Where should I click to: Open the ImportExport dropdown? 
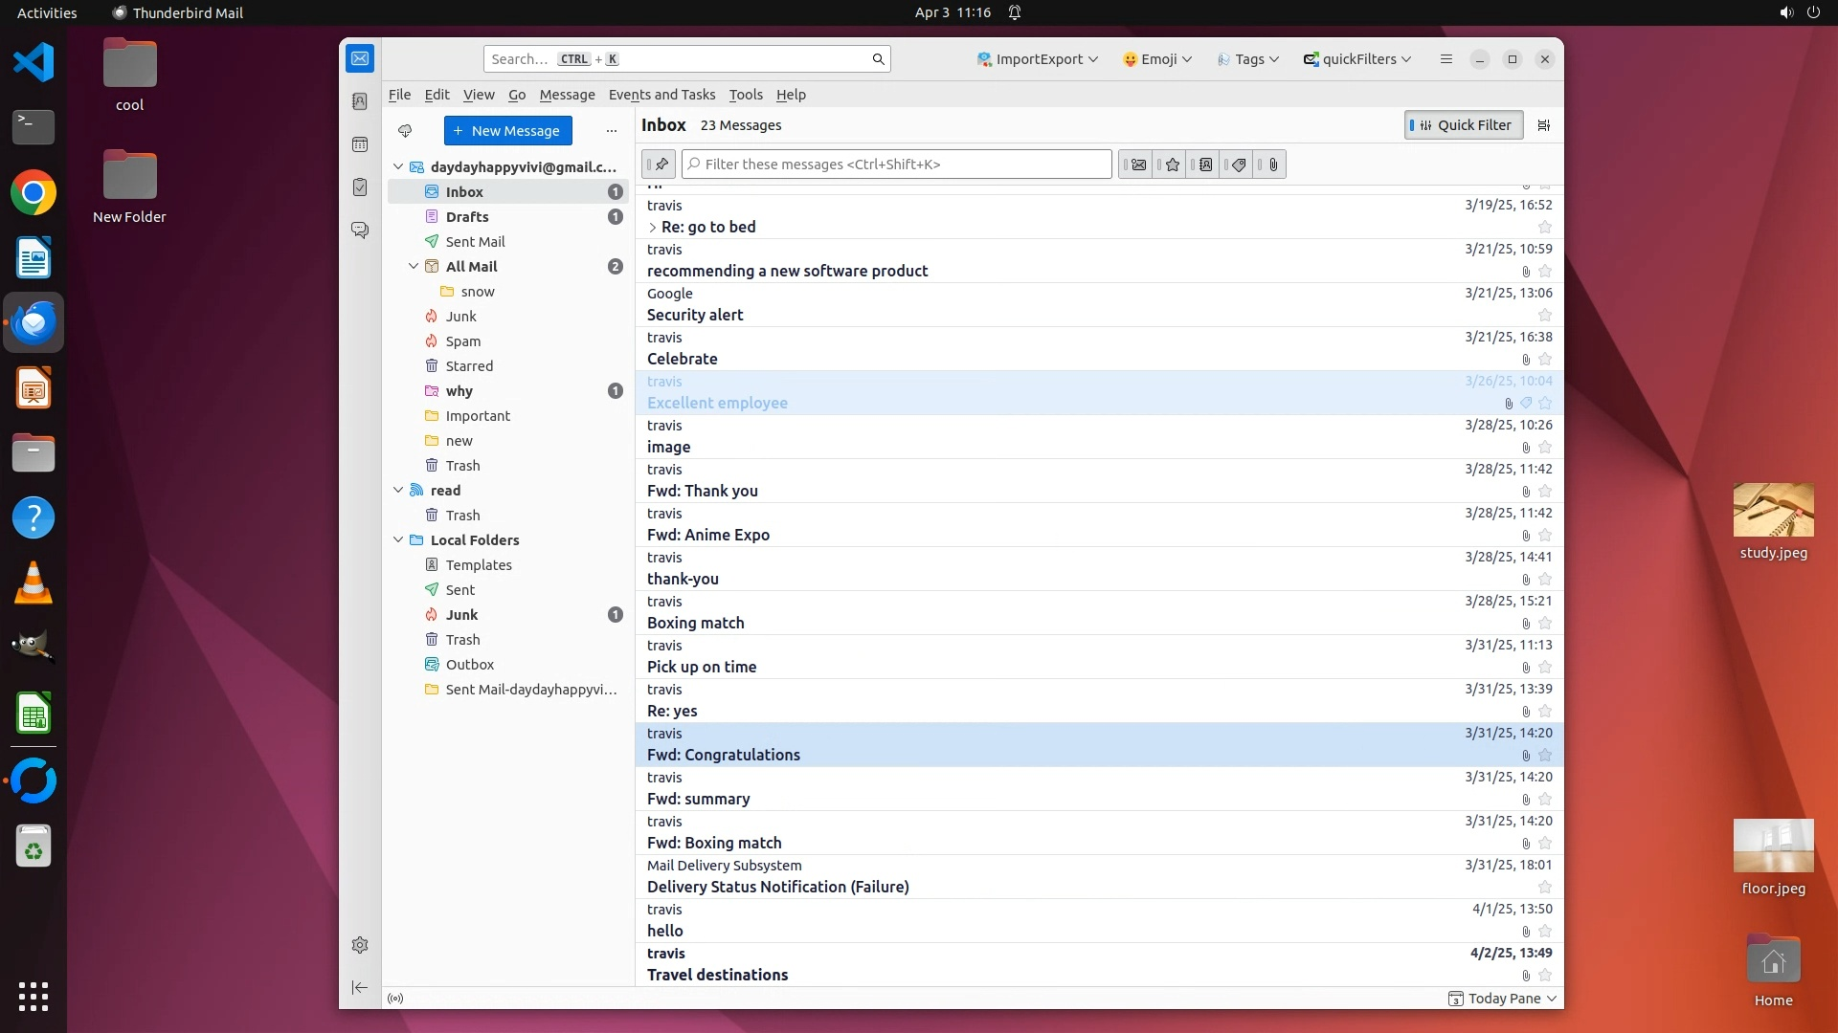coord(1037,59)
